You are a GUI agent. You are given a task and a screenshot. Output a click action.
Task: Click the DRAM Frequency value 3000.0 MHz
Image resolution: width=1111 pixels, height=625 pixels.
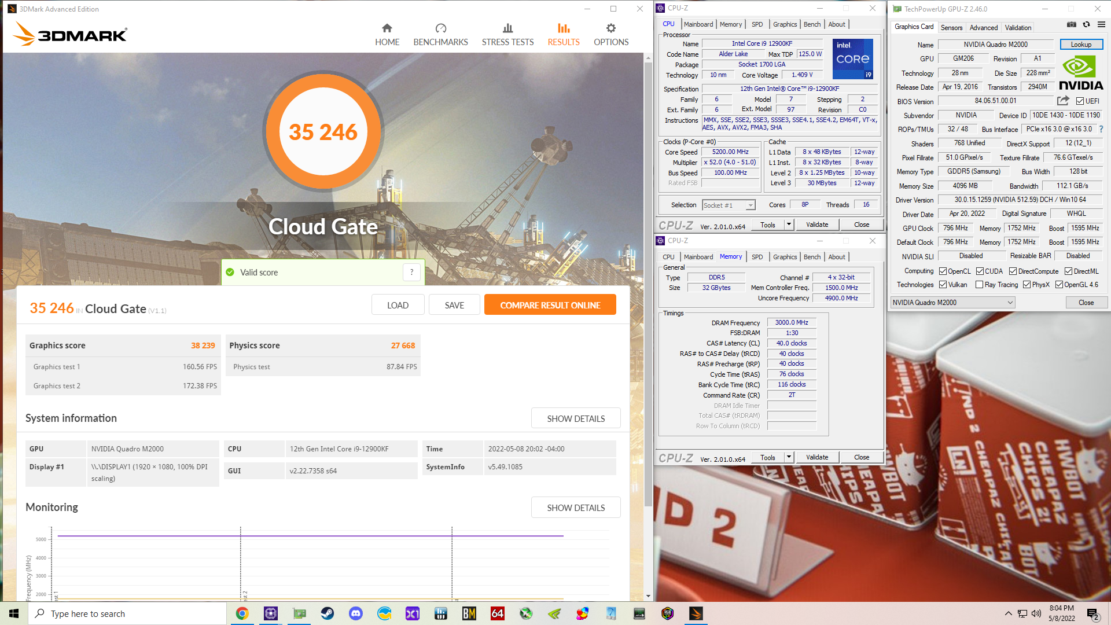click(x=791, y=322)
